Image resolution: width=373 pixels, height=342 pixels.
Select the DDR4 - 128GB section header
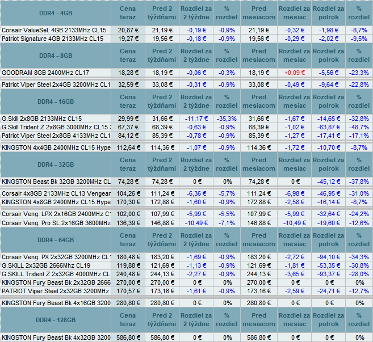point(56,320)
